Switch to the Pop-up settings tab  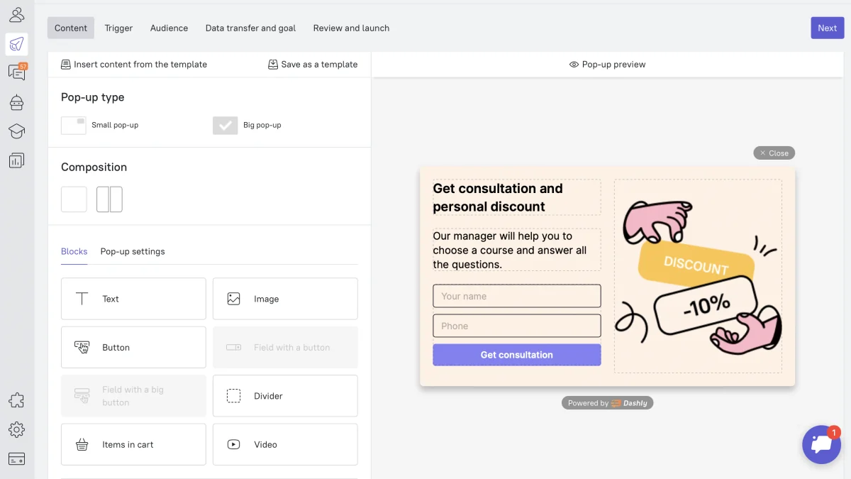pos(133,251)
